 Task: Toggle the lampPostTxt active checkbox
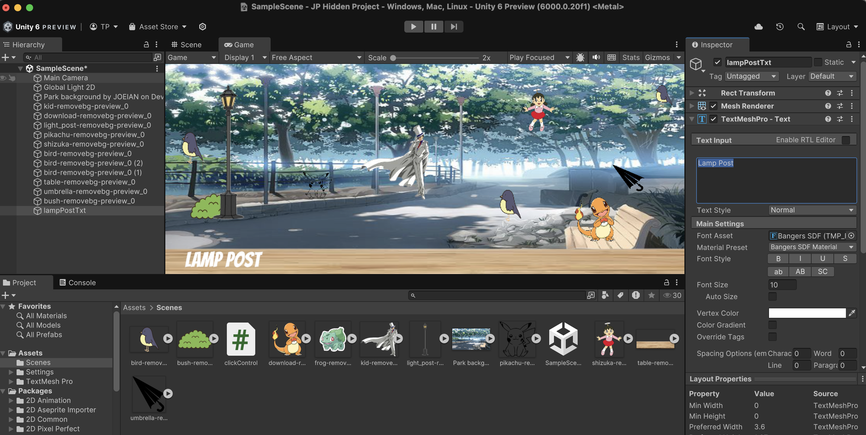[718, 62]
